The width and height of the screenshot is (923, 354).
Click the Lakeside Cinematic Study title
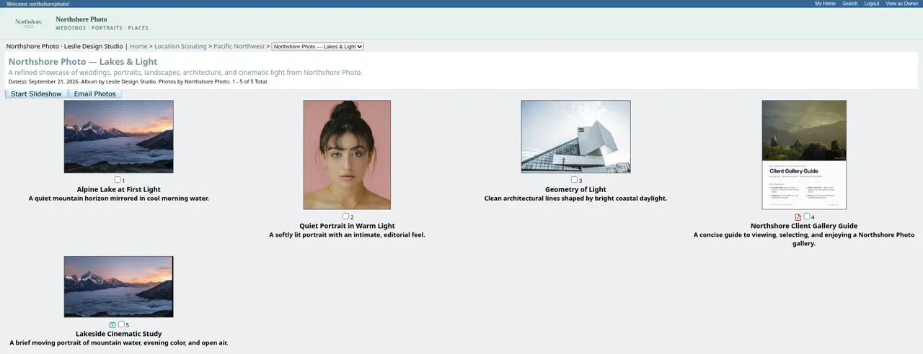pyautogui.click(x=119, y=334)
